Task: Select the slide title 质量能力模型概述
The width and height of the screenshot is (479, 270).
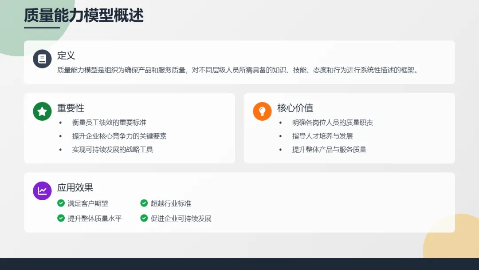Action: [84, 15]
